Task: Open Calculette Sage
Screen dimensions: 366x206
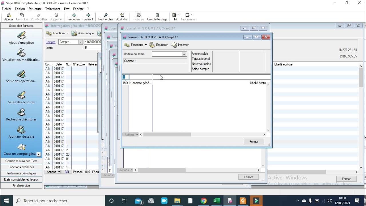Action: [157, 17]
